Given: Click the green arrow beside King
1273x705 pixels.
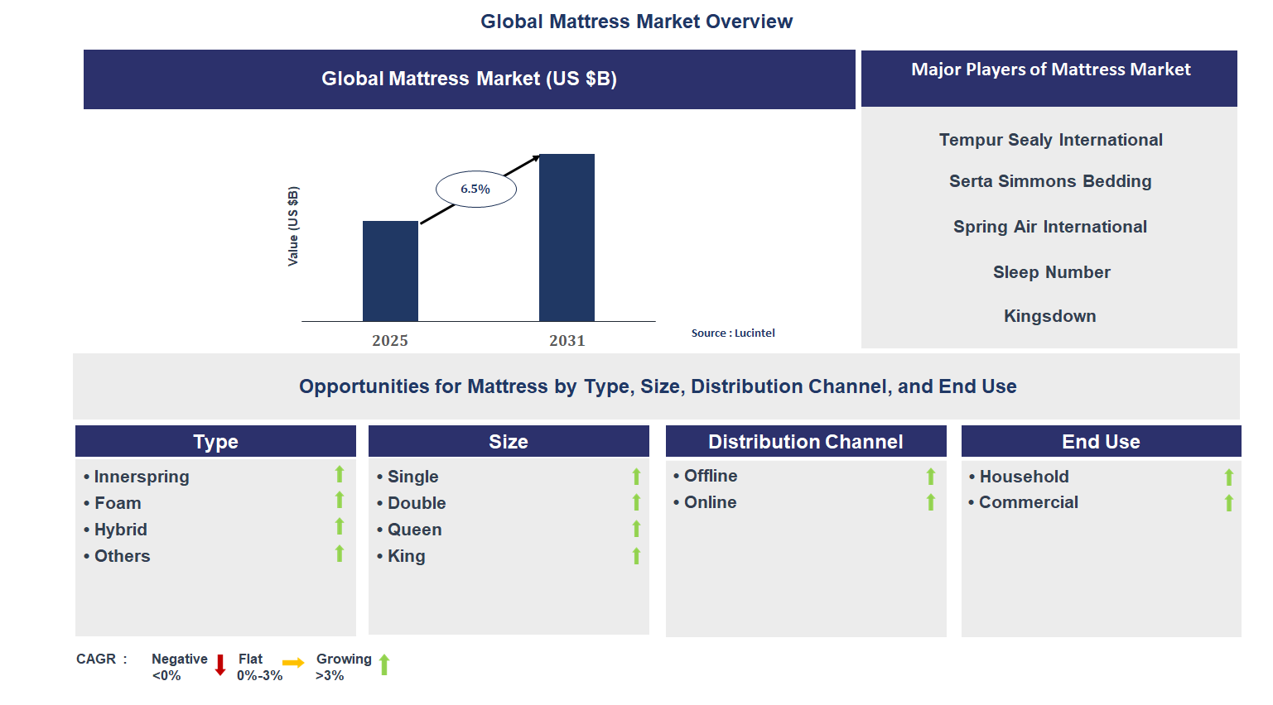Looking at the screenshot, I should coord(635,554).
